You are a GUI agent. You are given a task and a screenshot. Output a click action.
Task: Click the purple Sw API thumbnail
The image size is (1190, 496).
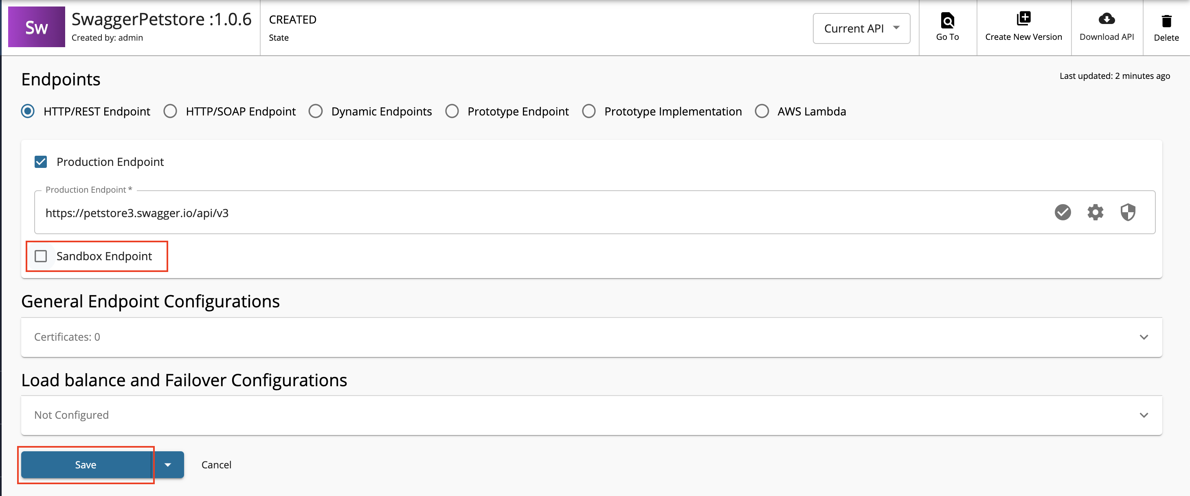(37, 27)
